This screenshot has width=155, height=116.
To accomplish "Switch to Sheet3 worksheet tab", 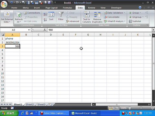I will 41,104.
